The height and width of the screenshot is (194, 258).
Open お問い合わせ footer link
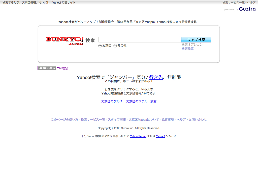[198, 119]
